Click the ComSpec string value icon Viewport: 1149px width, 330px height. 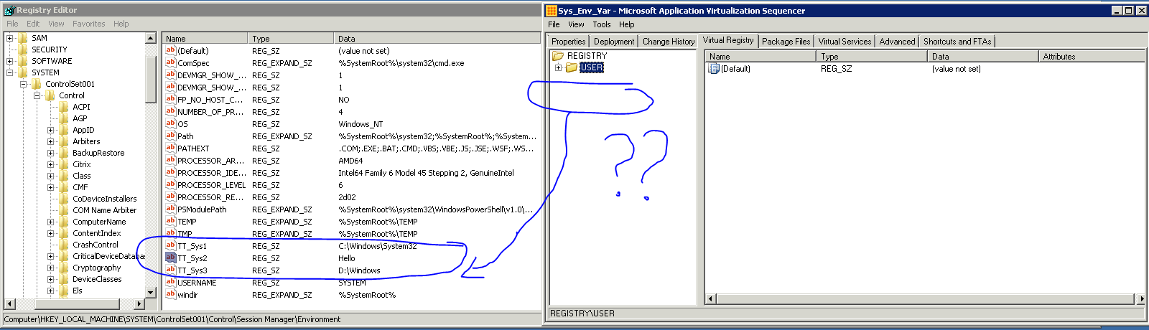[x=170, y=63]
